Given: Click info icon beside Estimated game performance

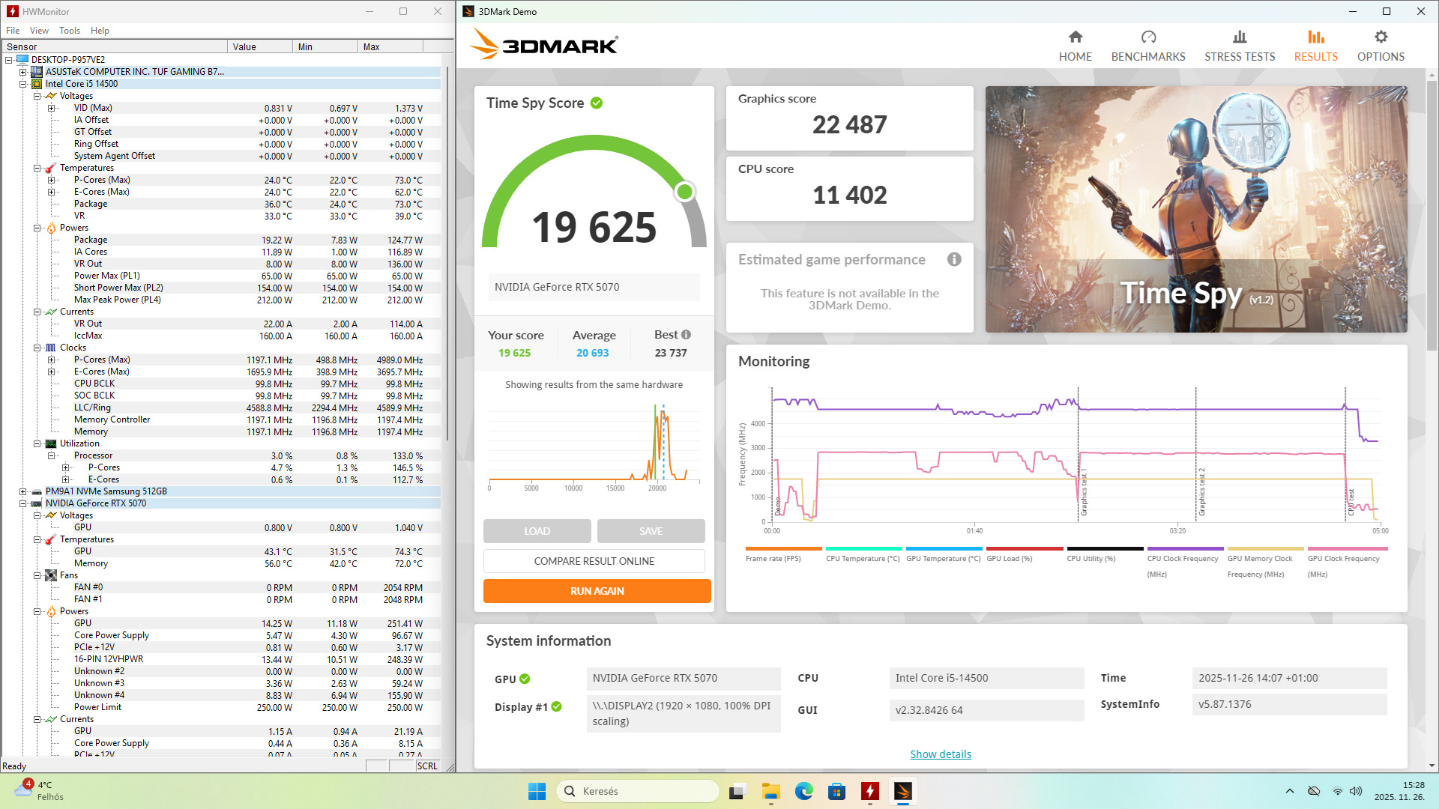Looking at the screenshot, I should click(953, 259).
